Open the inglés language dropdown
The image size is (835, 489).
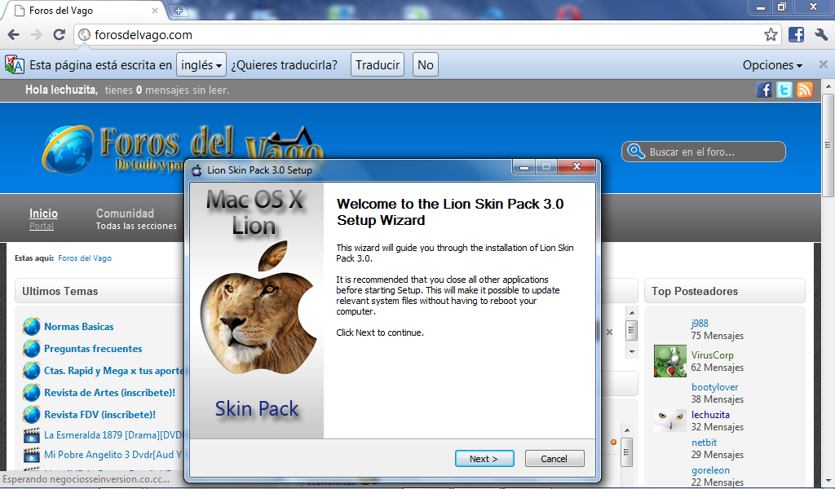(x=201, y=65)
